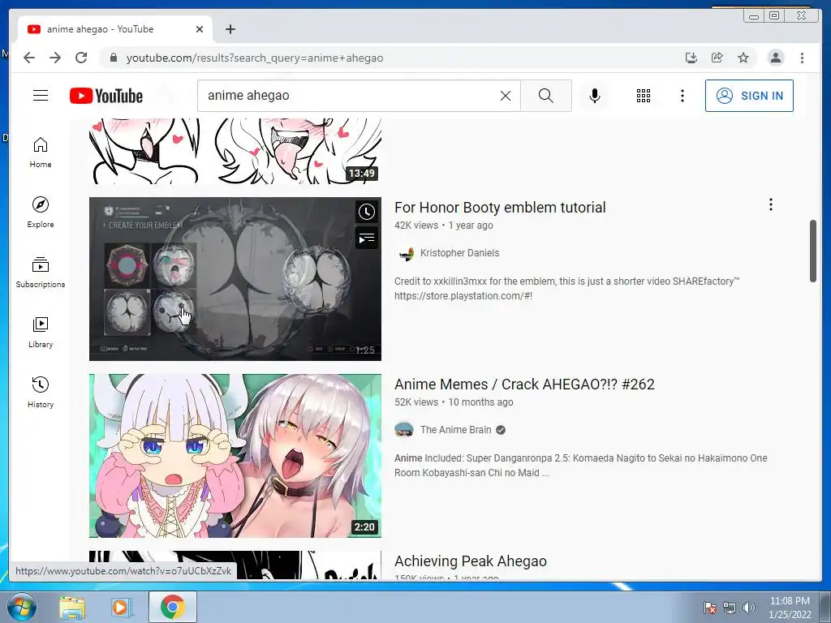Open For Honor tutorial thumbnail
Image resolution: width=831 pixels, height=623 pixels.
click(x=235, y=279)
